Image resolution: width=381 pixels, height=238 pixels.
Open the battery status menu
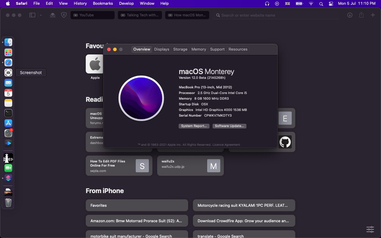(x=299, y=4)
